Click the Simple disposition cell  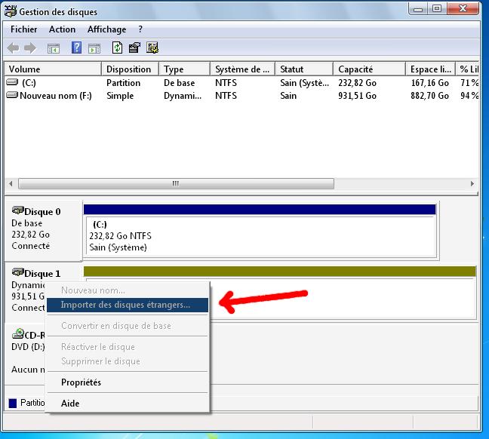[x=120, y=96]
